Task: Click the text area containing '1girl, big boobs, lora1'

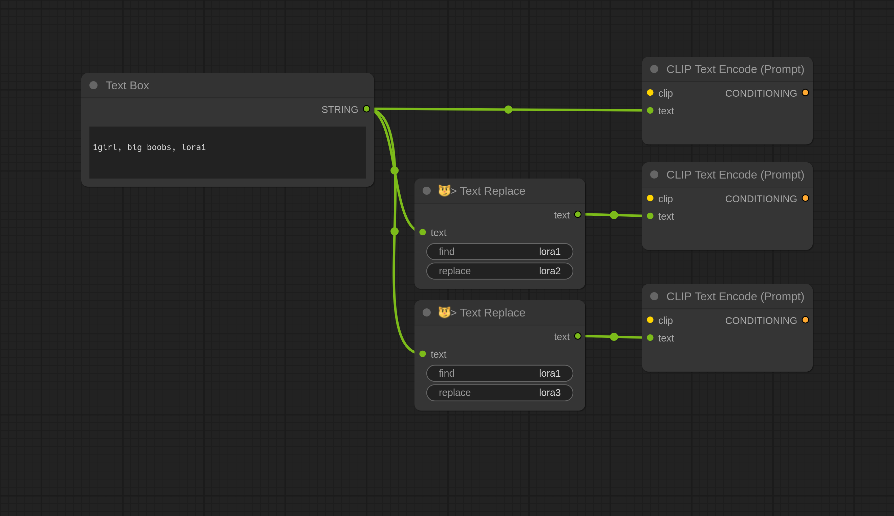Action: [228, 152]
